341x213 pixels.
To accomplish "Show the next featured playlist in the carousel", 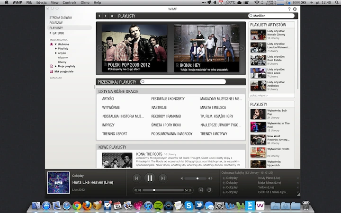I will (x=242, y=48).
